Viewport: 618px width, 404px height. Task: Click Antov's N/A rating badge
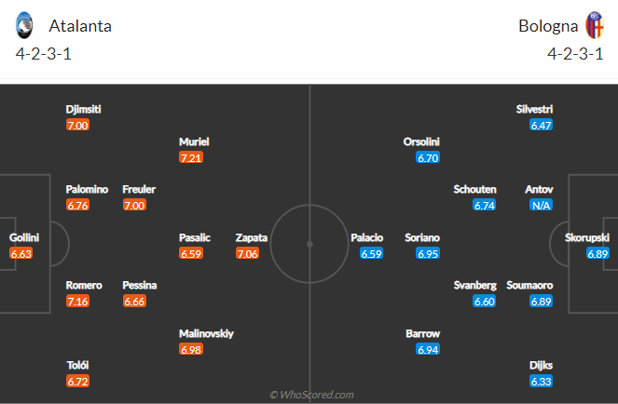541,205
